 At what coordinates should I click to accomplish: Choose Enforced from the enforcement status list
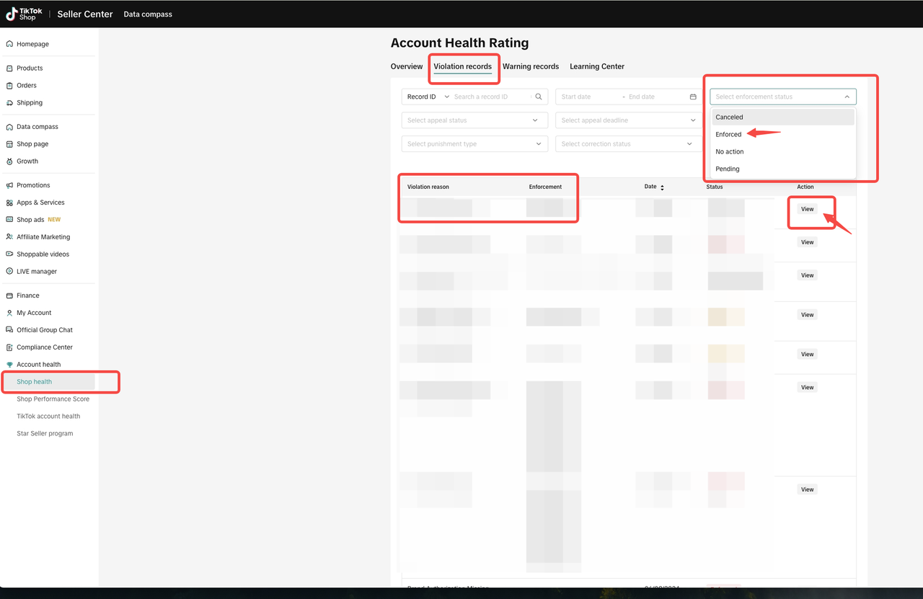coord(728,135)
